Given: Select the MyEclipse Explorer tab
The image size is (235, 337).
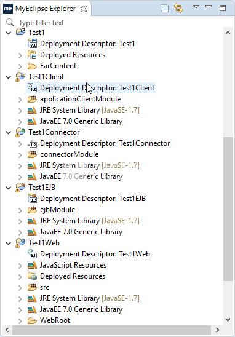Looking at the screenshot, I should [46, 9].
